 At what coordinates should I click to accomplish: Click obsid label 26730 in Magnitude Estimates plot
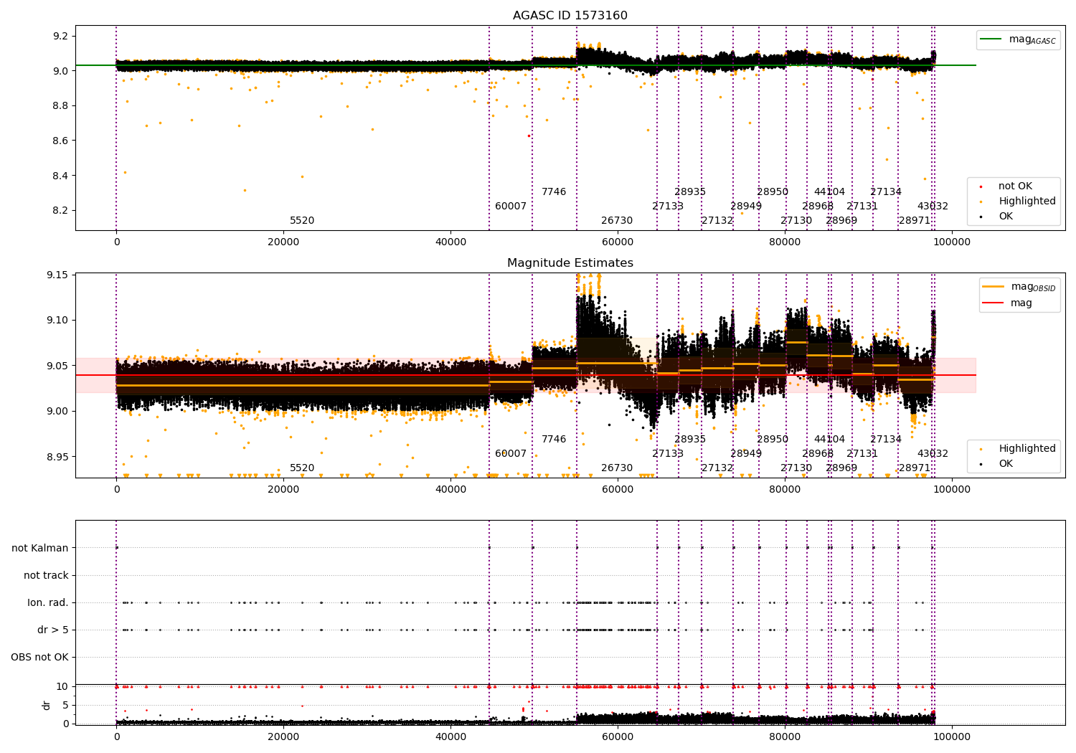617,468
